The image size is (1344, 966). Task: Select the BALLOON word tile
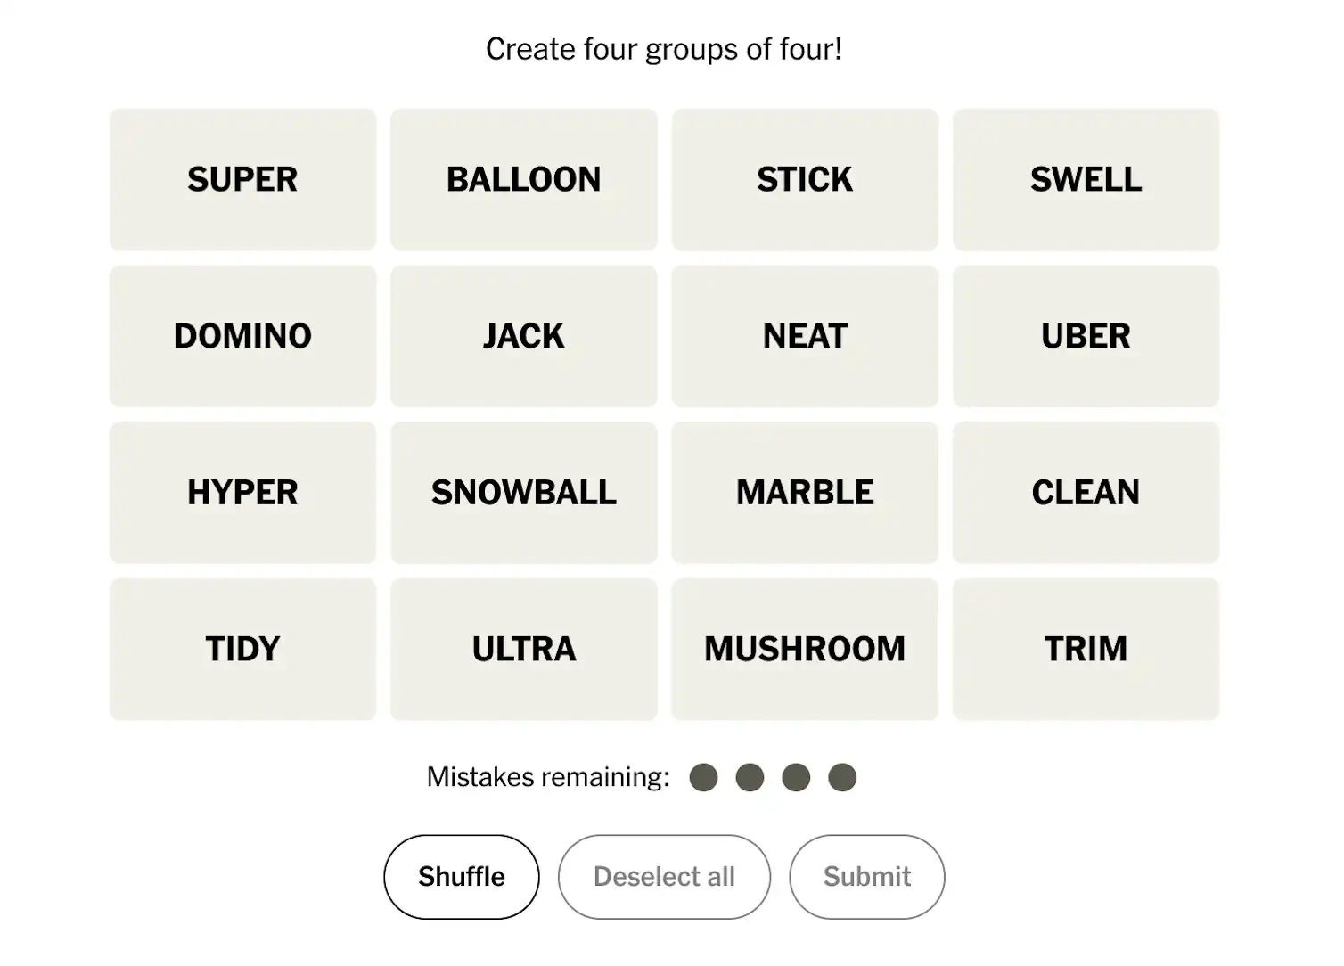pyautogui.click(x=523, y=179)
